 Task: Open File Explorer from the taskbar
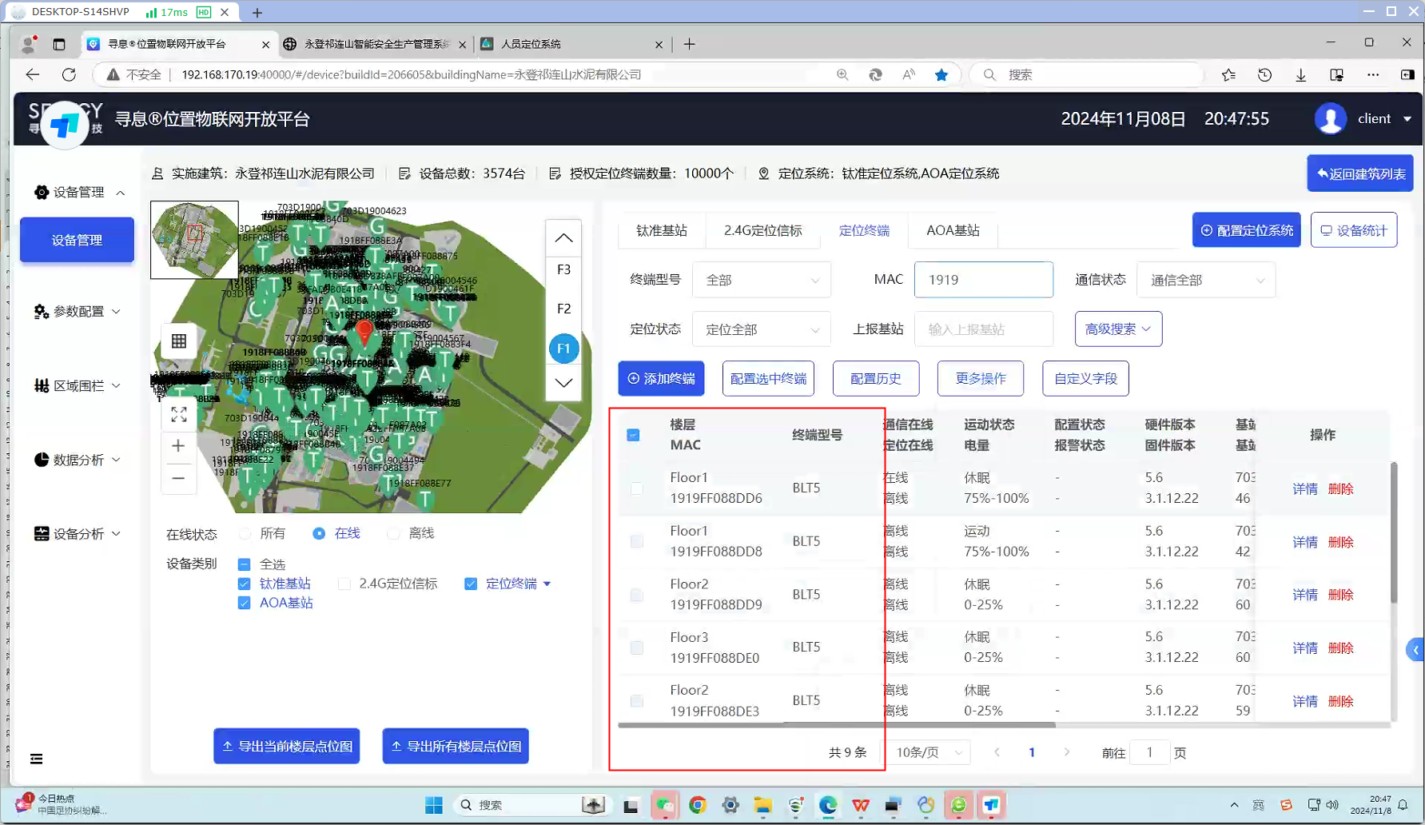coord(763,805)
